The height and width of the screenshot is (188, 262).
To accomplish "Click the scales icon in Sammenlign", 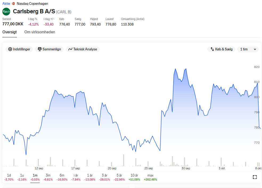I will click(x=39, y=49).
